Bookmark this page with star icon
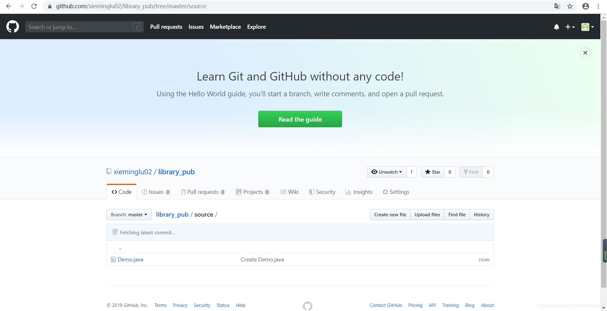 pos(570,6)
